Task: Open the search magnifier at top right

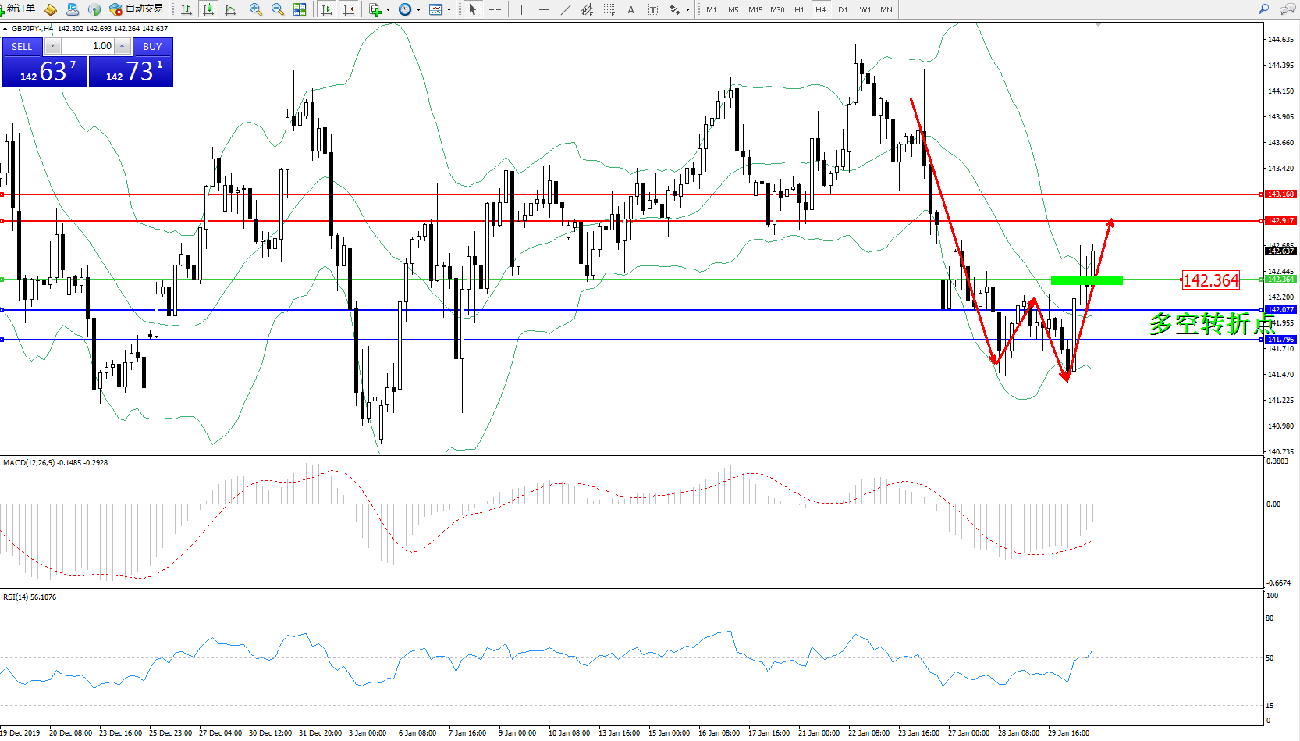Action: (1263, 9)
